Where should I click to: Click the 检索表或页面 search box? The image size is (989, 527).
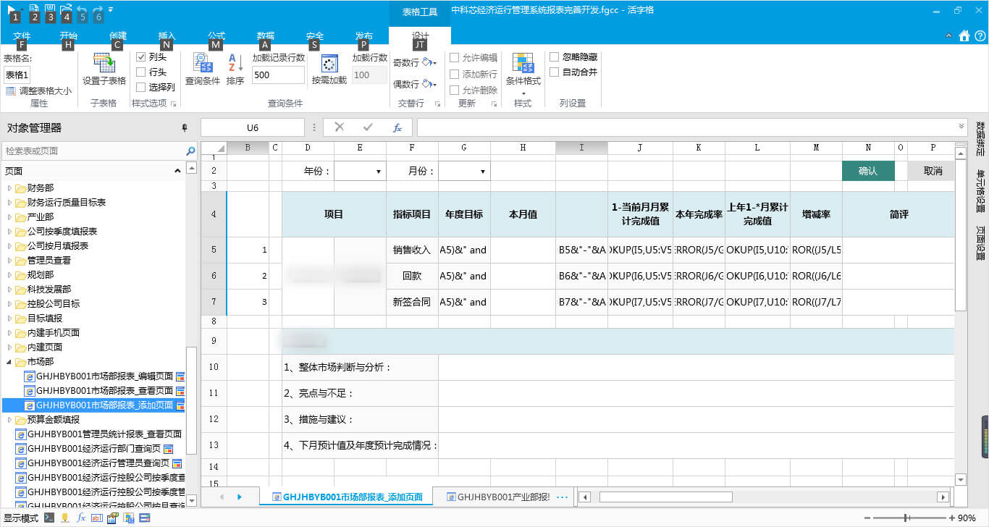93,151
